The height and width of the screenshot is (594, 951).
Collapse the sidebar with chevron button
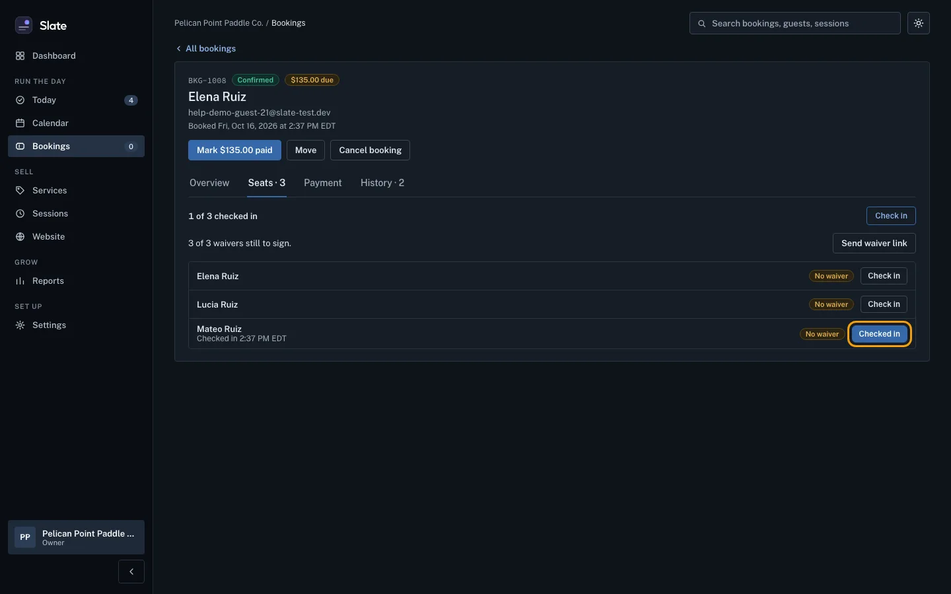(x=131, y=572)
